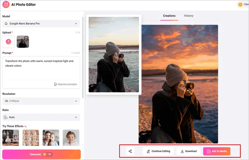Click the original photo preview card
This screenshot has width=249, height=160.
tap(114, 55)
